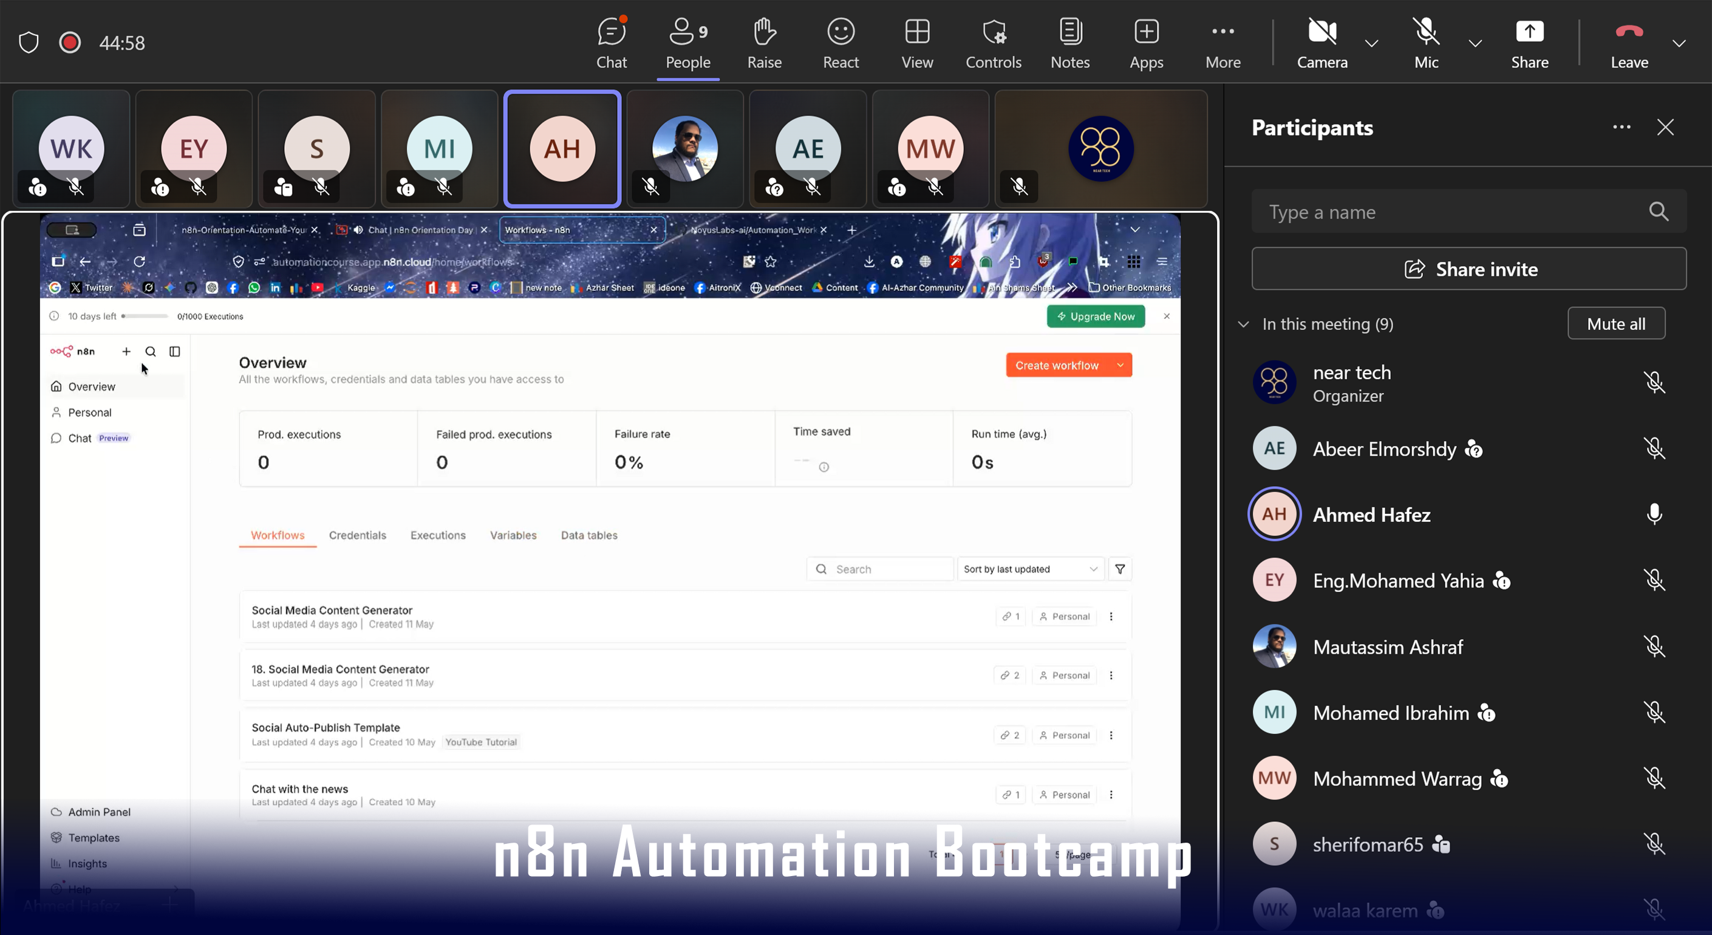Open the Apps panel in the meeting
The image size is (1712, 935).
pos(1147,43)
